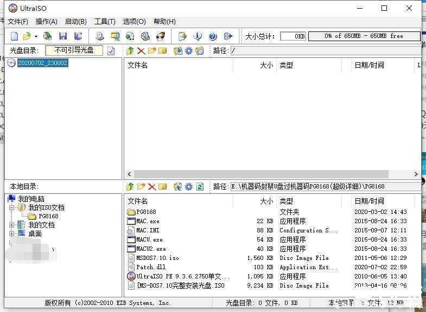Click the Burn CD/DVD Image flaming disc icon
The height and width of the screenshot is (312, 426).
tap(161, 36)
